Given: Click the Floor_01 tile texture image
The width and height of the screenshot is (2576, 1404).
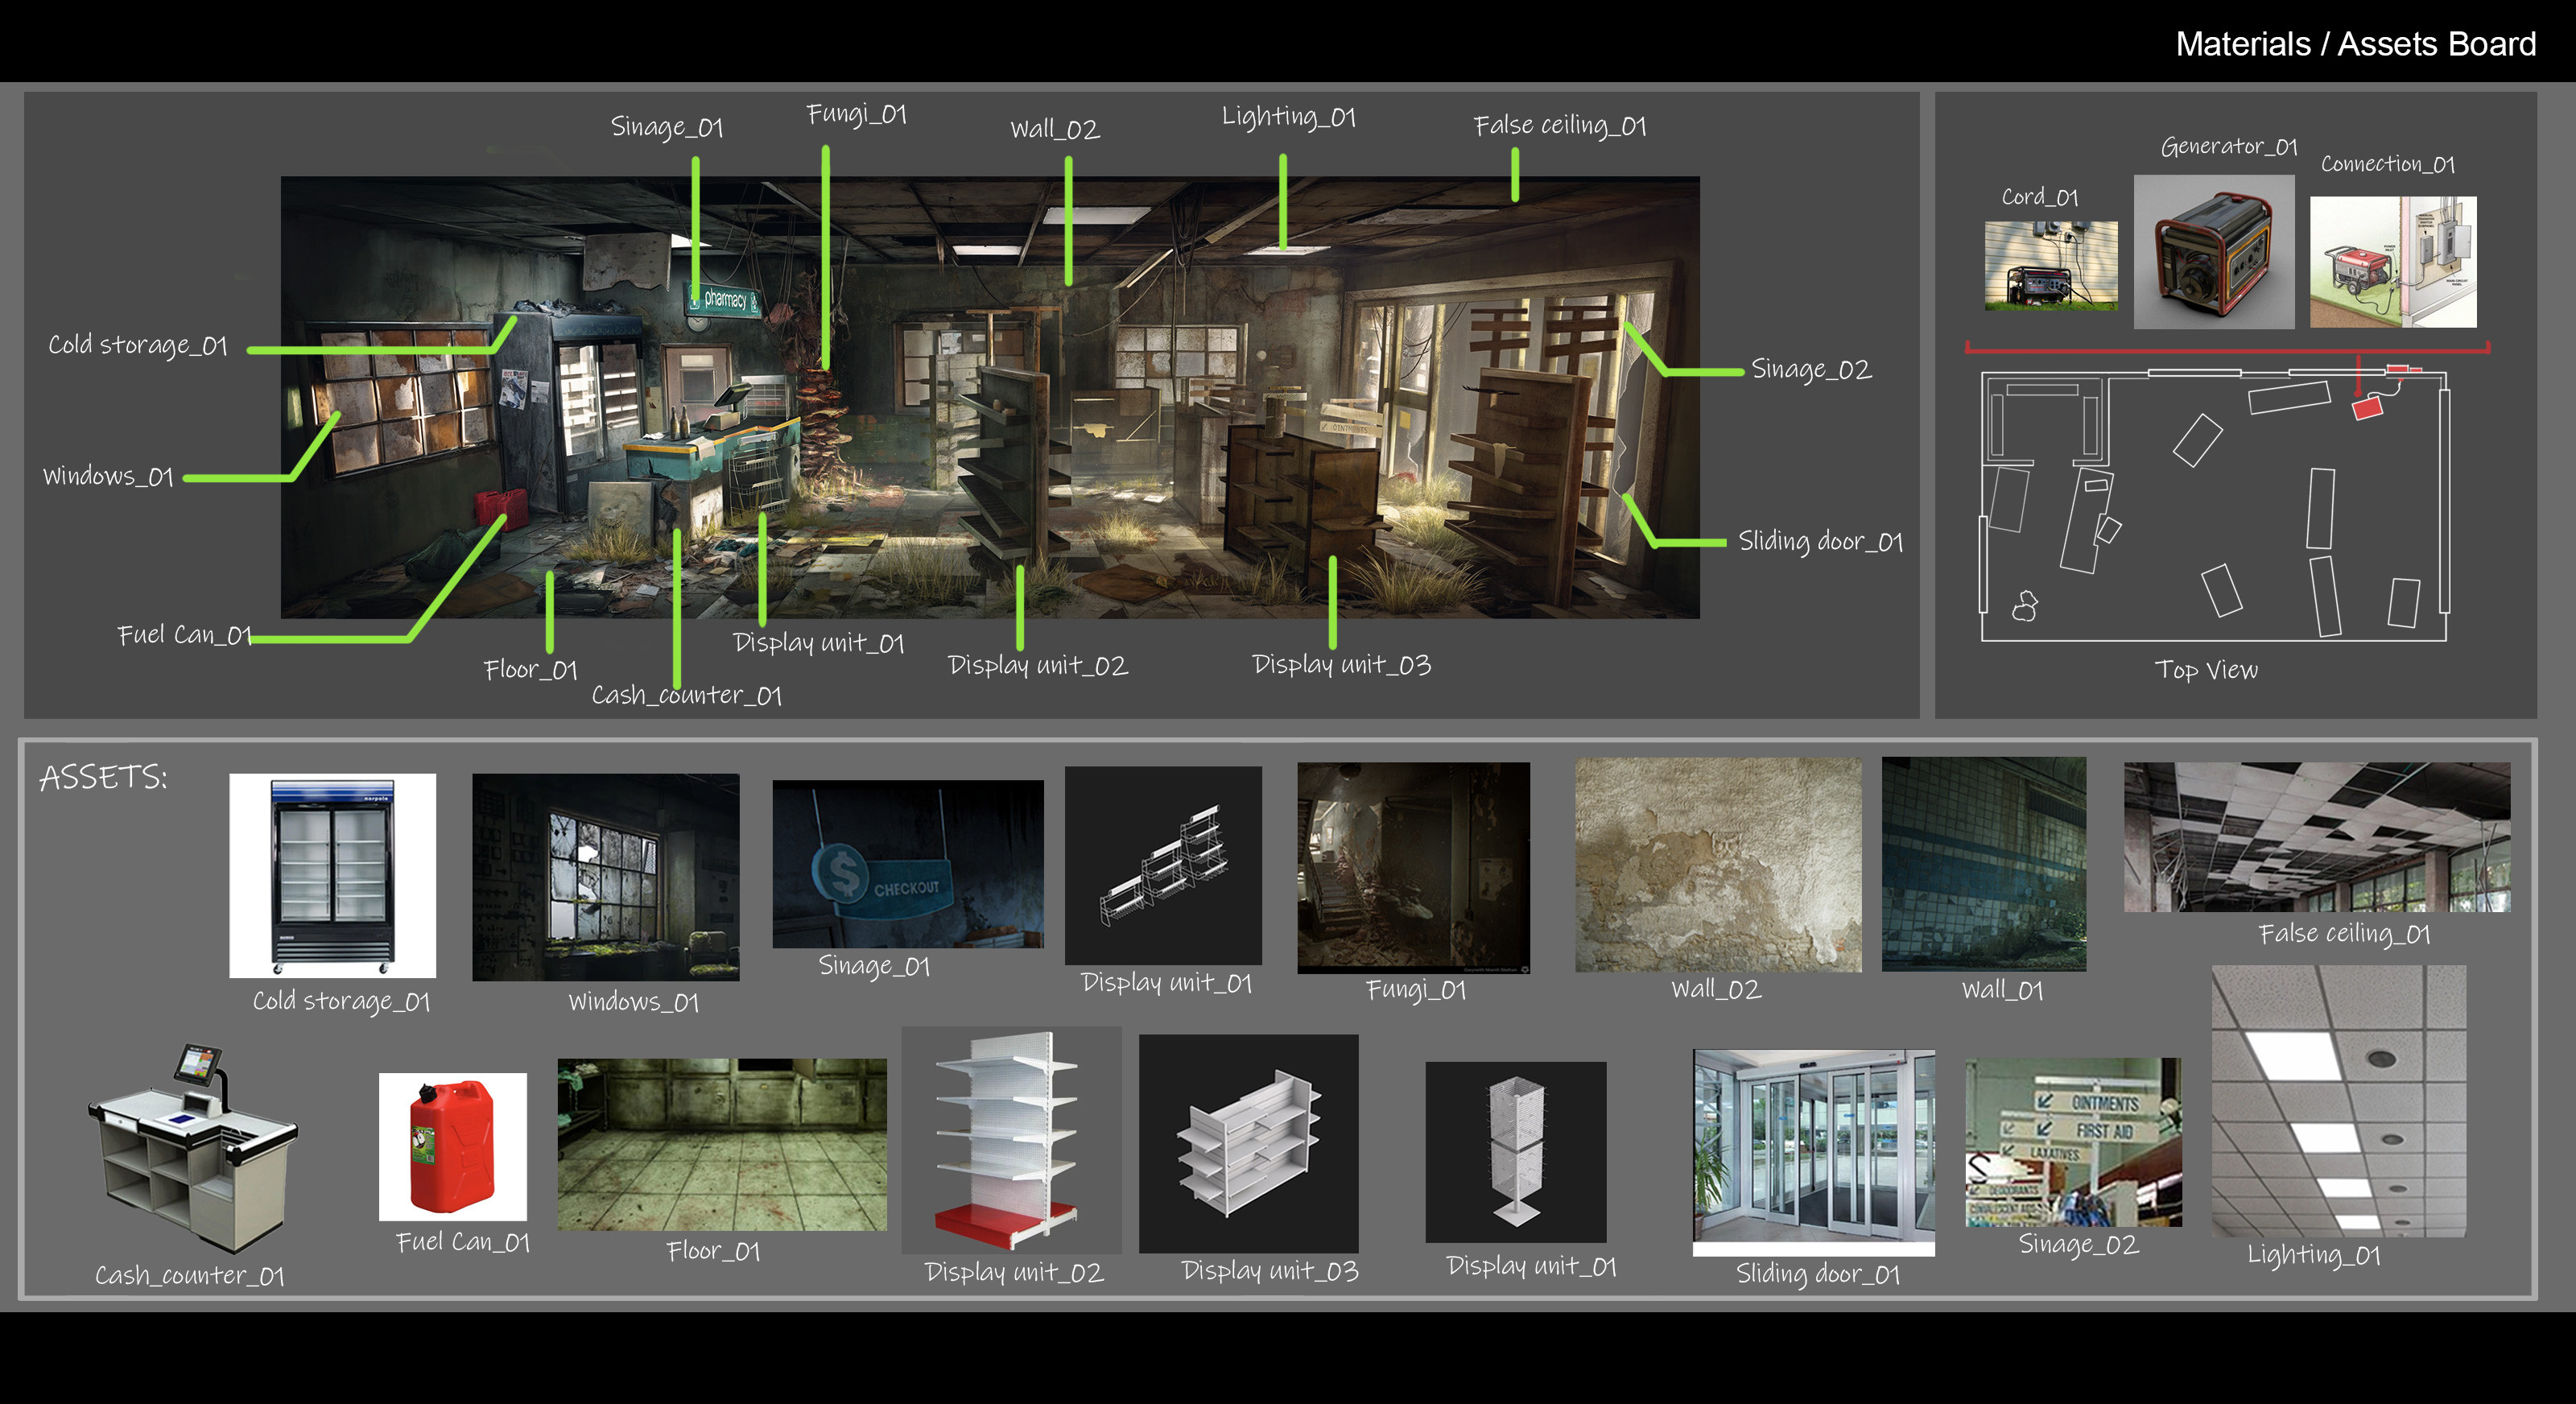Looking at the screenshot, I should coord(721,1144).
